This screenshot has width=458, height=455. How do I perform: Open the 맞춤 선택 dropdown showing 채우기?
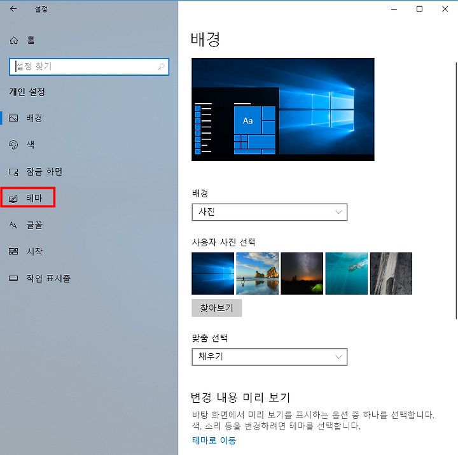(x=269, y=357)
